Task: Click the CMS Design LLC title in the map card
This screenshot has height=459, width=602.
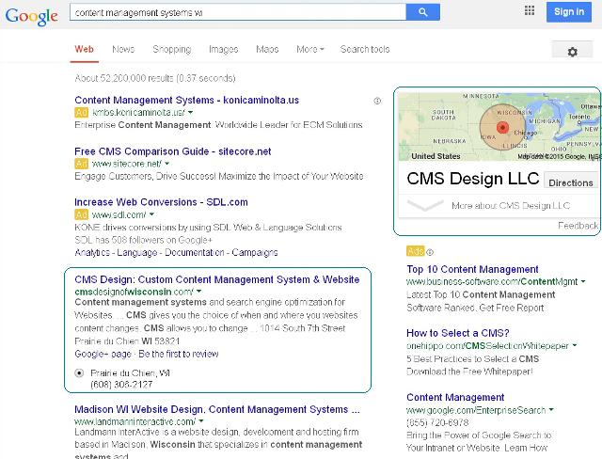Action: (x=472, y=179)
